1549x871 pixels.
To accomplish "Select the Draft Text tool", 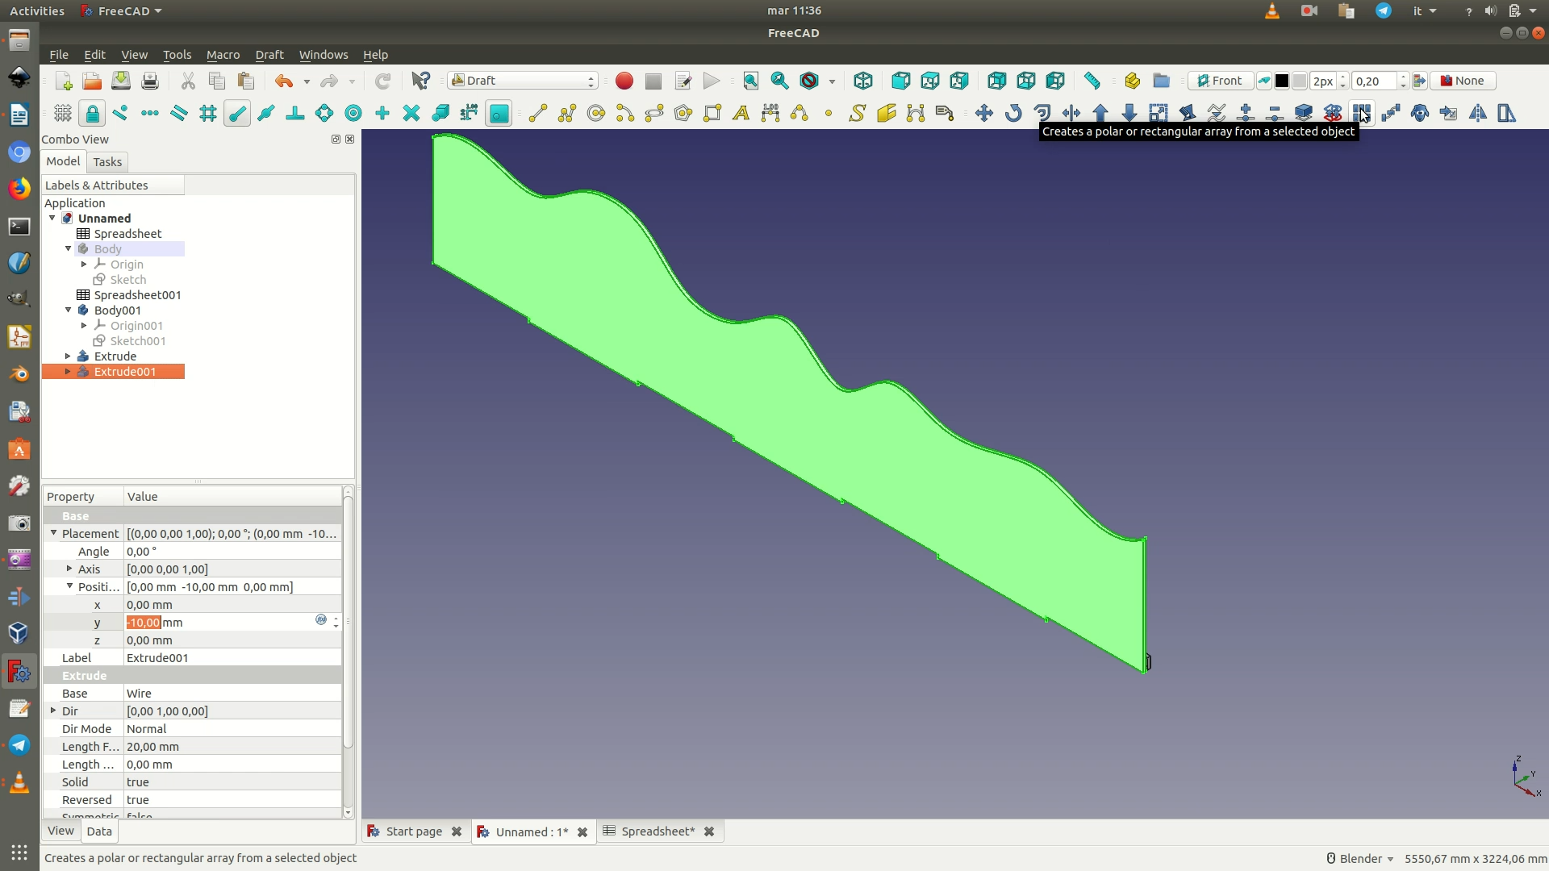I will coord(741,113).
